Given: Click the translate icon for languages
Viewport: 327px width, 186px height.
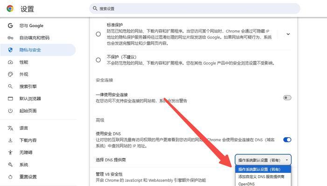Looking at the screenshot, I should pyautogui.click(x=10, y=128).
